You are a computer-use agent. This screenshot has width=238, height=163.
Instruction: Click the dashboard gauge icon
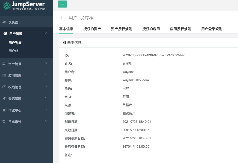pos(4,22)
